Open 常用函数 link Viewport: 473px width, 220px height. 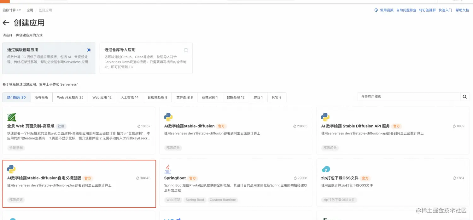[x=387, y=10]
